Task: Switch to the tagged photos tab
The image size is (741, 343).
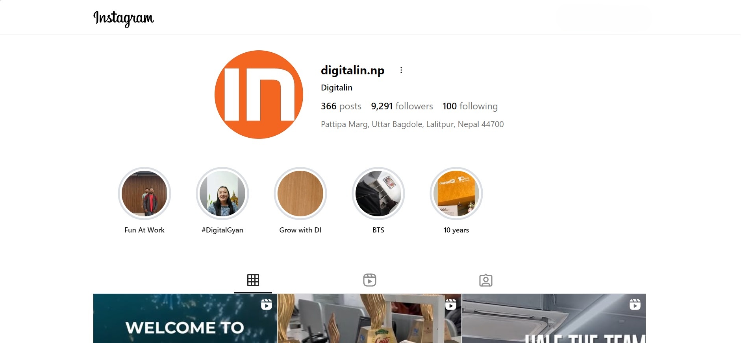Action: tap(485, 280)
